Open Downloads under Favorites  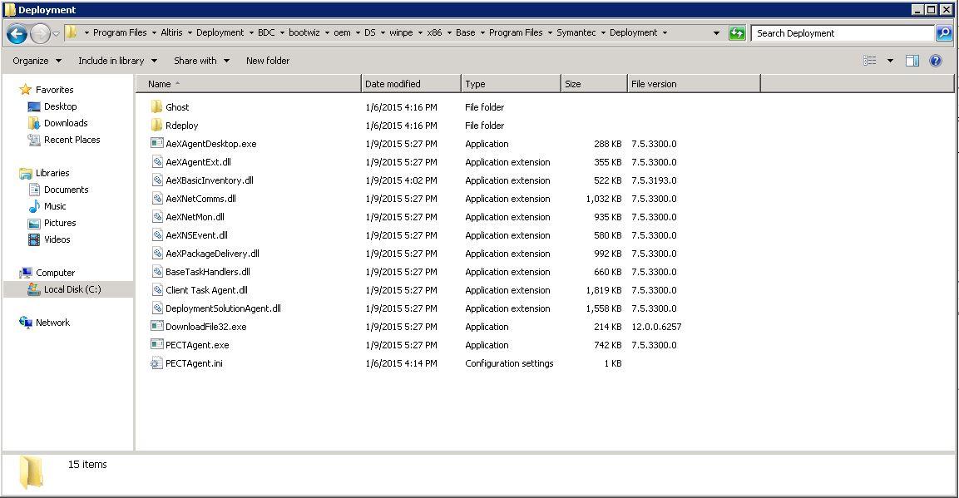pos(66,123)
